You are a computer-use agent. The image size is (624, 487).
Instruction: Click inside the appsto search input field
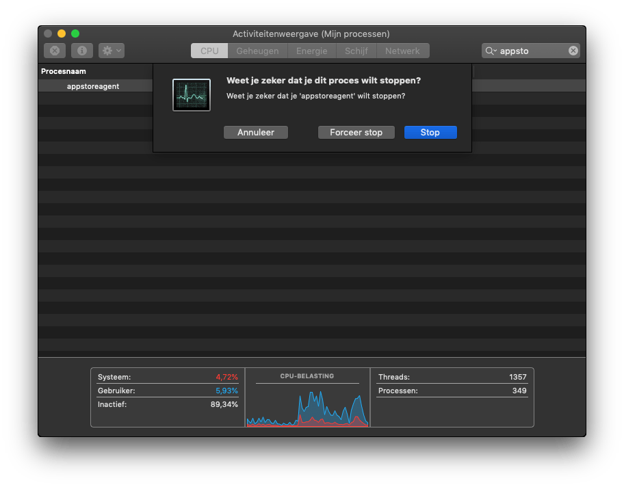click(527, 50)
